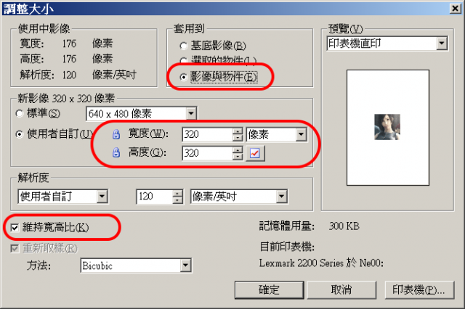Increase resolution value with spinner
The height and width of the screenshot is (309, 465).
click(x=177, y=193)
